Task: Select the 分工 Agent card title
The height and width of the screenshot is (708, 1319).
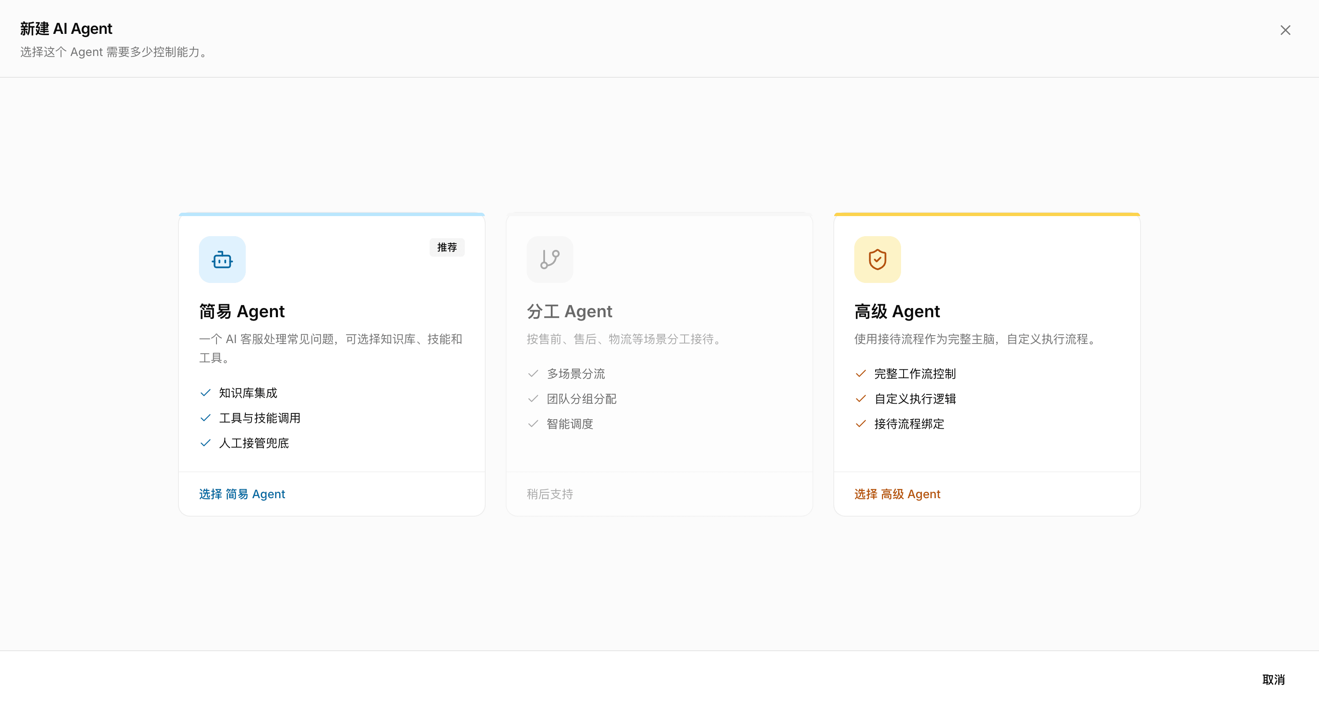Action: tap(569, 311)
